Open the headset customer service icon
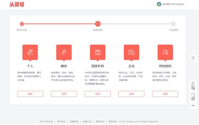This screenshot has width=199, height=125. click(x=193, y=97)
